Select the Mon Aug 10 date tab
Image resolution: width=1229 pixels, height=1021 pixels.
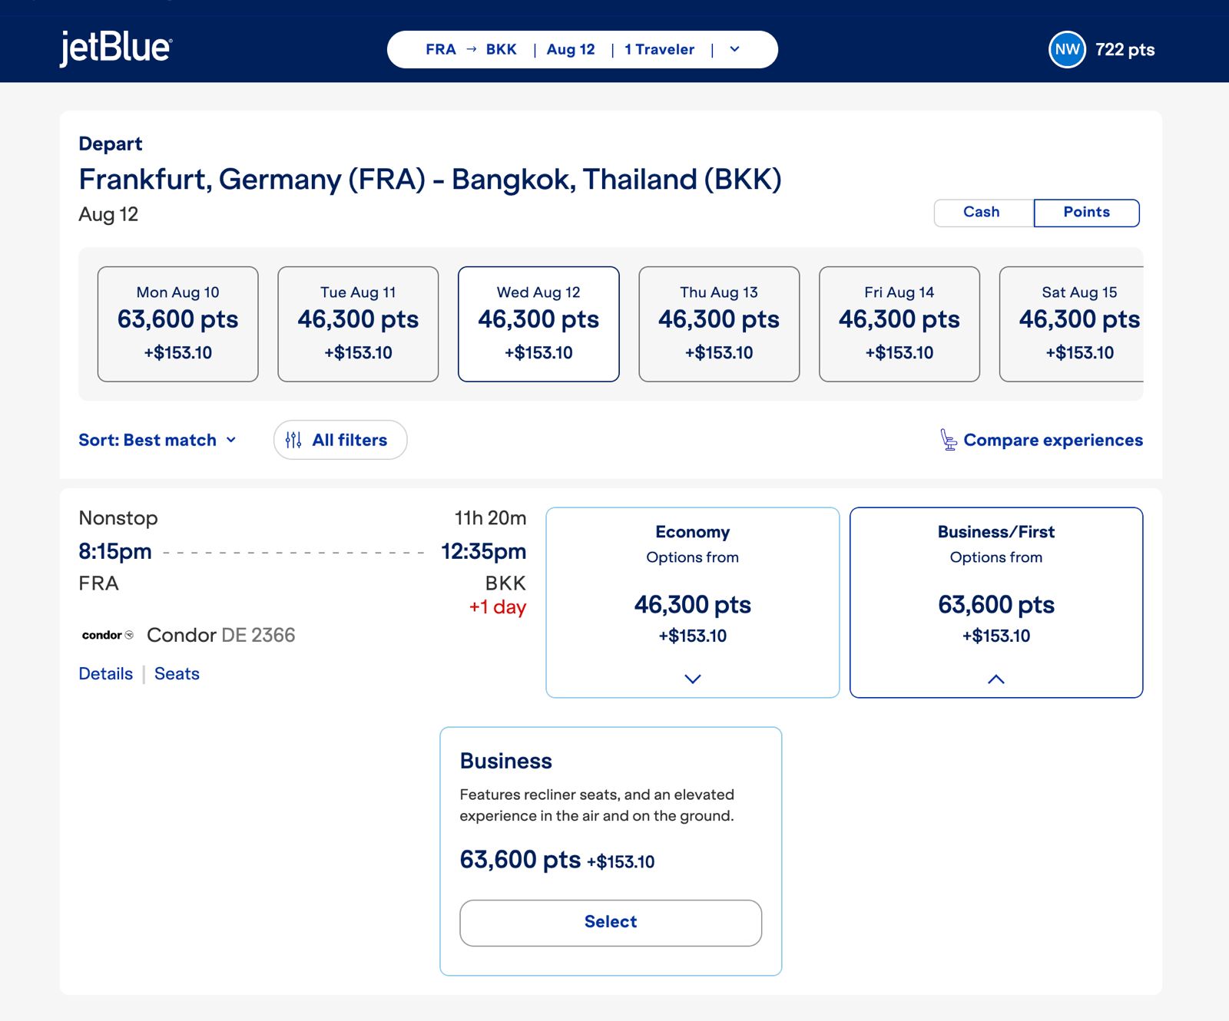click(177, 324)
